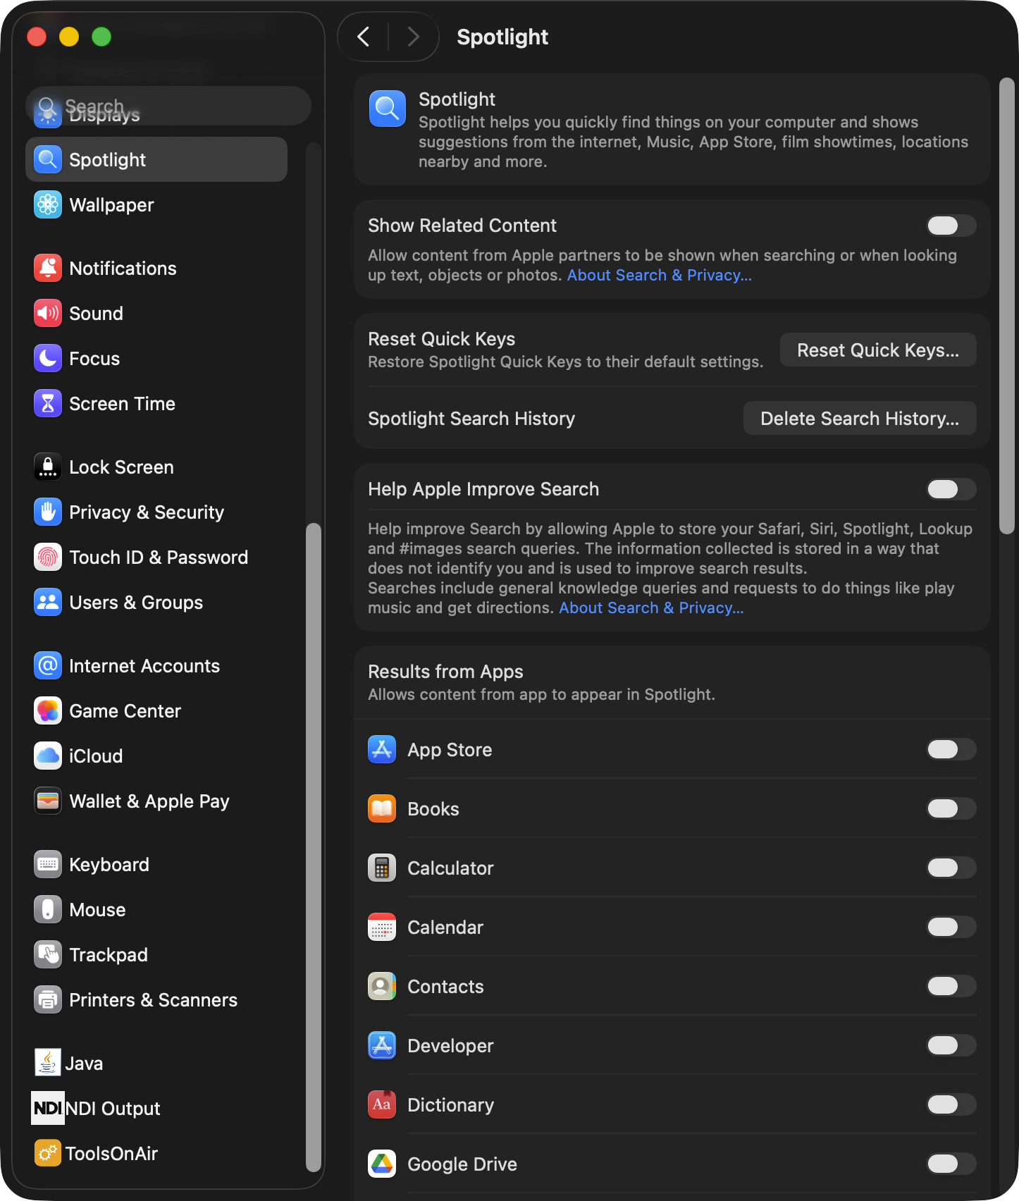
Task: Click the main pane vertical scrollbar
Action: pyautogui.click(x=1007, y=306)
